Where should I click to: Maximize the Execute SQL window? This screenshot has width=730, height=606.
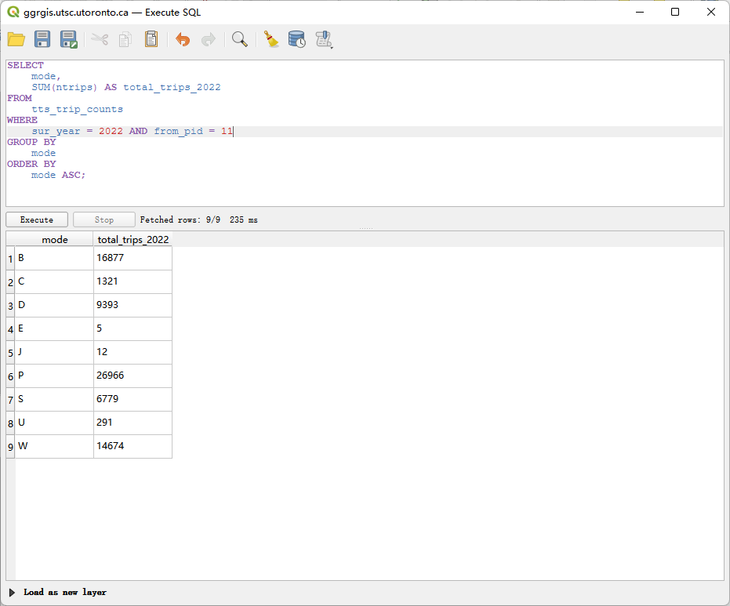click(x=675, y=12)
